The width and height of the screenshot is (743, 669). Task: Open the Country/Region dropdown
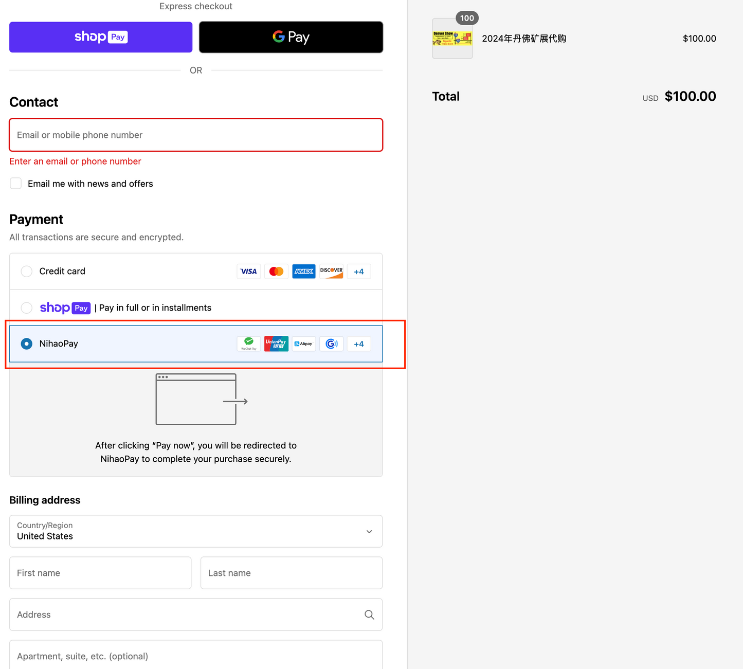(x=196, y=531)
